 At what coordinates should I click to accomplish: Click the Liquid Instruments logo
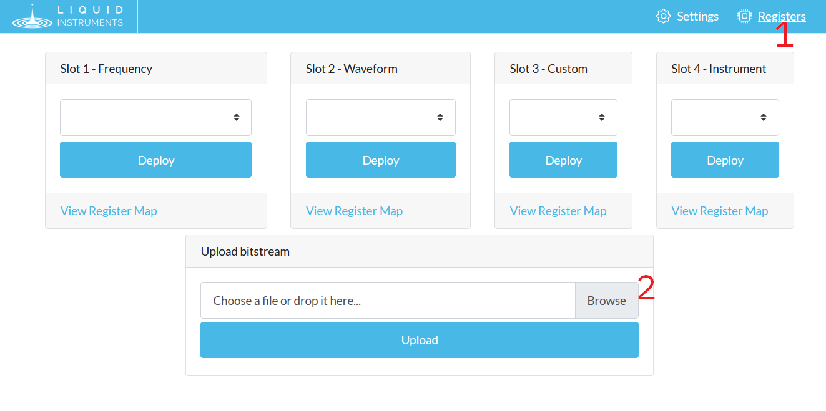(67, 17)
